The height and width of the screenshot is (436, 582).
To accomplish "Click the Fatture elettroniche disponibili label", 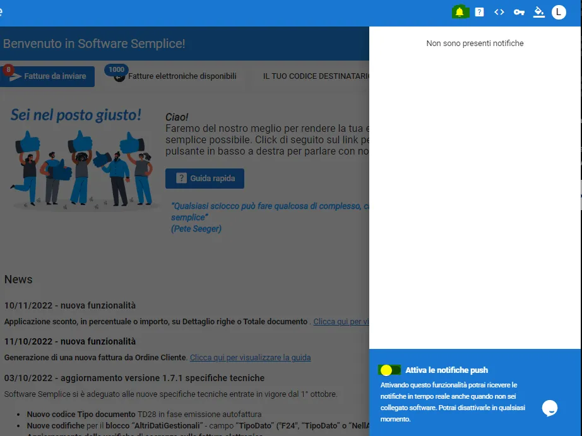I will (182, 76).
